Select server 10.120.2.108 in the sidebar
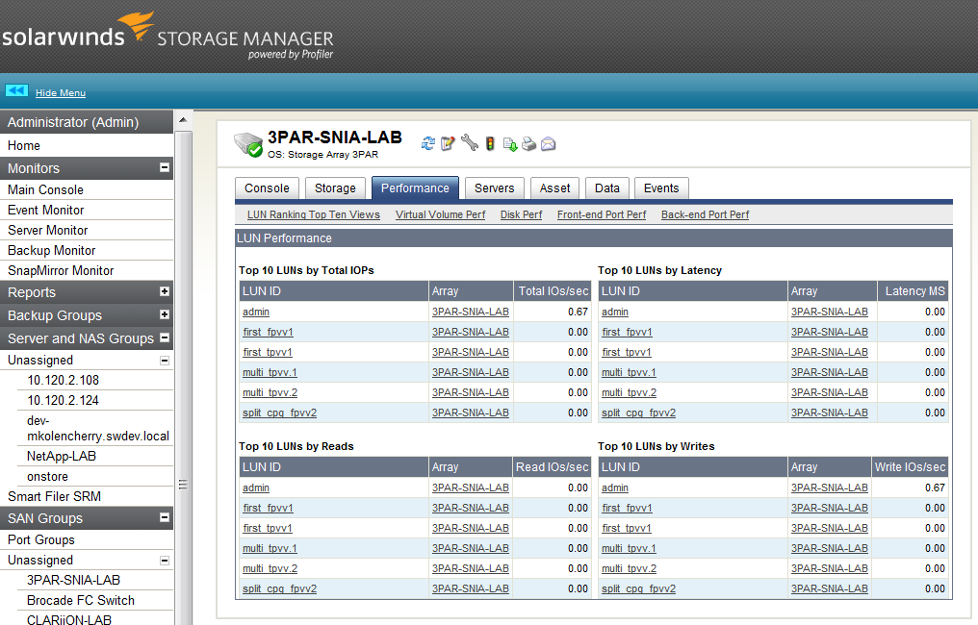This screenshot has height=625, width=978. (x=63, y=380)
